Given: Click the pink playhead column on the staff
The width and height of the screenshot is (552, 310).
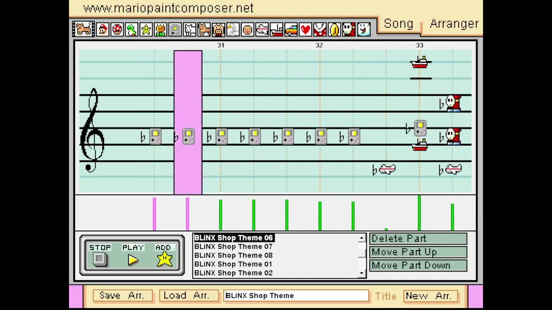Looking at the screenshot, I should (188, 122).
